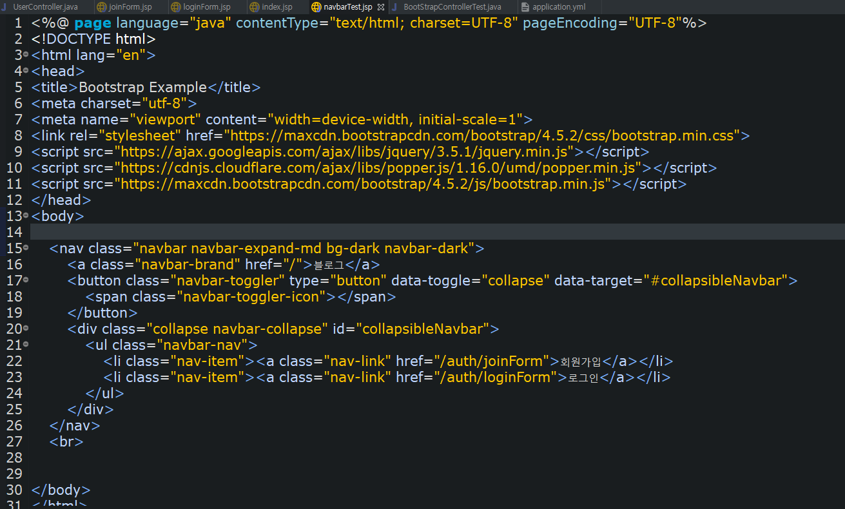Image resolution: width=845 pixels, height=509 pixels.
Task: Click the "<br>" tag on line 27
Action: pos(66,441)
